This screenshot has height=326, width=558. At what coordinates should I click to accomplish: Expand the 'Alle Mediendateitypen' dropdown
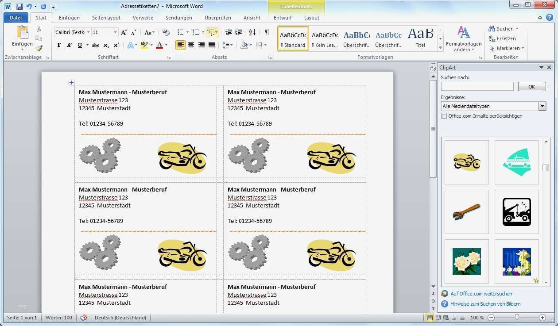(x=542, y=106)
